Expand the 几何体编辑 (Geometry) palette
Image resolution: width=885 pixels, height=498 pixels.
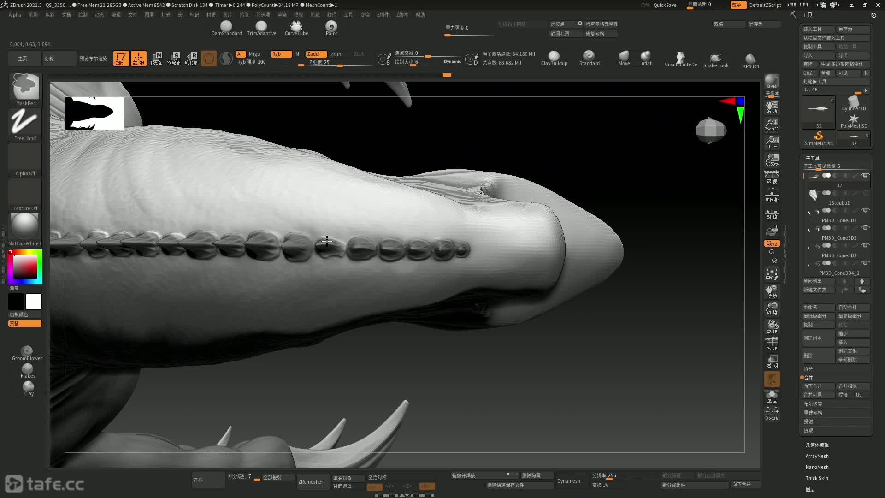point(817,445)
